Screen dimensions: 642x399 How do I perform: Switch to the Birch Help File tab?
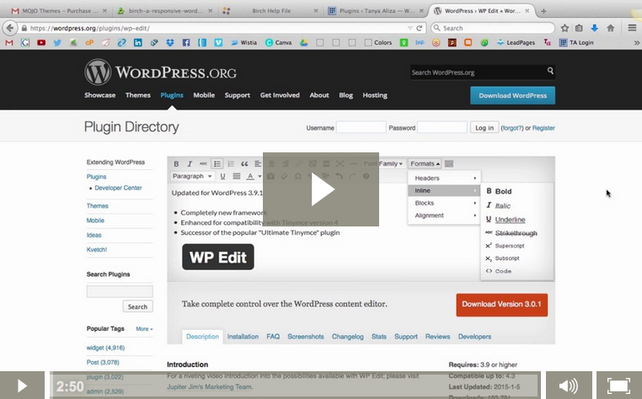point(270,11)
